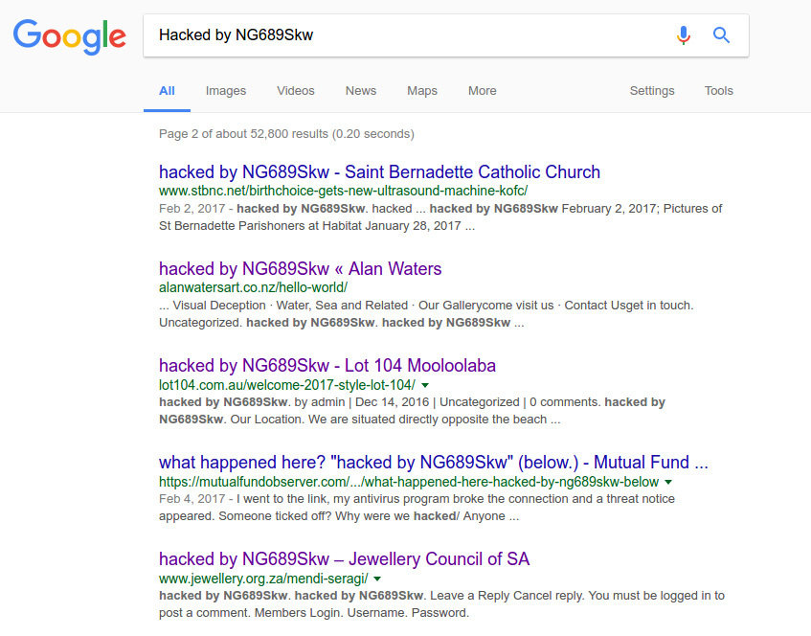Click the blue magnifier search icon

tap(721, 35)
